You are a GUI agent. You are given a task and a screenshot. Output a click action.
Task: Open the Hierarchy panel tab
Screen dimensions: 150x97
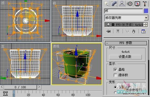click(x=122, y=4)
